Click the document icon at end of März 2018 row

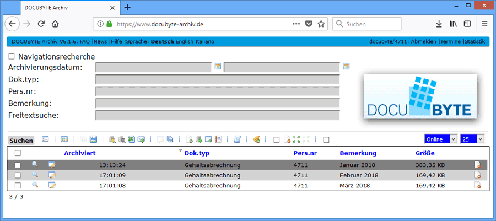coord(477,185)
